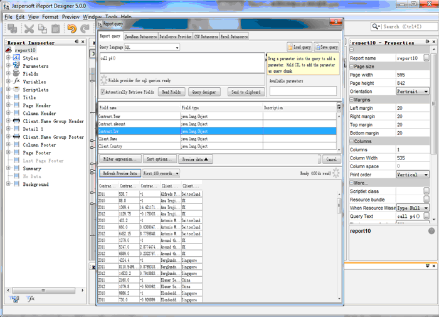Toggle Automatically Retrieve Fields checkbox
The image size is (439, 317).
click(103, 92)
